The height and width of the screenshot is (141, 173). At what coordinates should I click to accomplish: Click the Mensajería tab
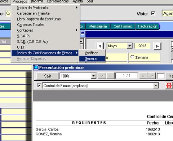(x=98, y=26)
